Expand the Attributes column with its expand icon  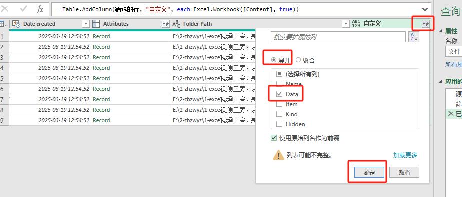(x=166, y=24)
